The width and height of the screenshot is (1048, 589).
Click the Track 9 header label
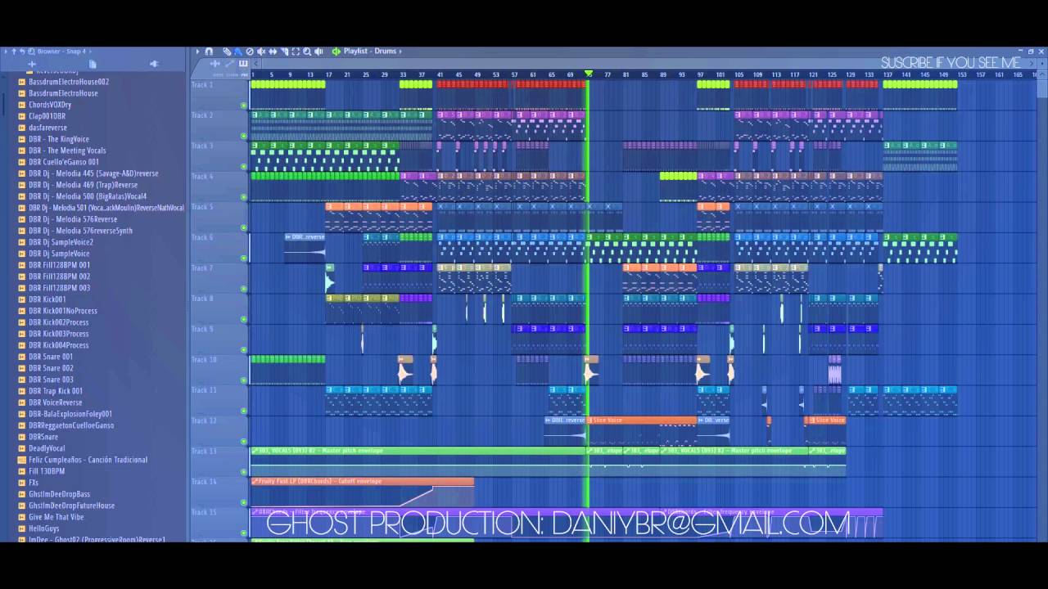(202, 329)
